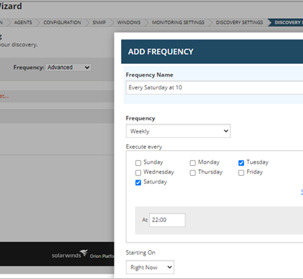Go to the DISCOVERY SETTINGS wizard step

coord(239,23)
